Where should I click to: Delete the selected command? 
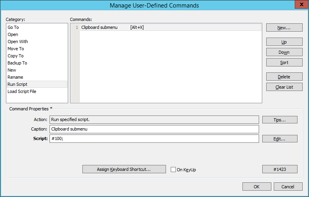click(x=284, y=77)
